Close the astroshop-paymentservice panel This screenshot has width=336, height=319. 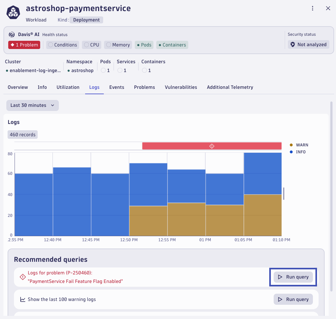tap(328, 8)
